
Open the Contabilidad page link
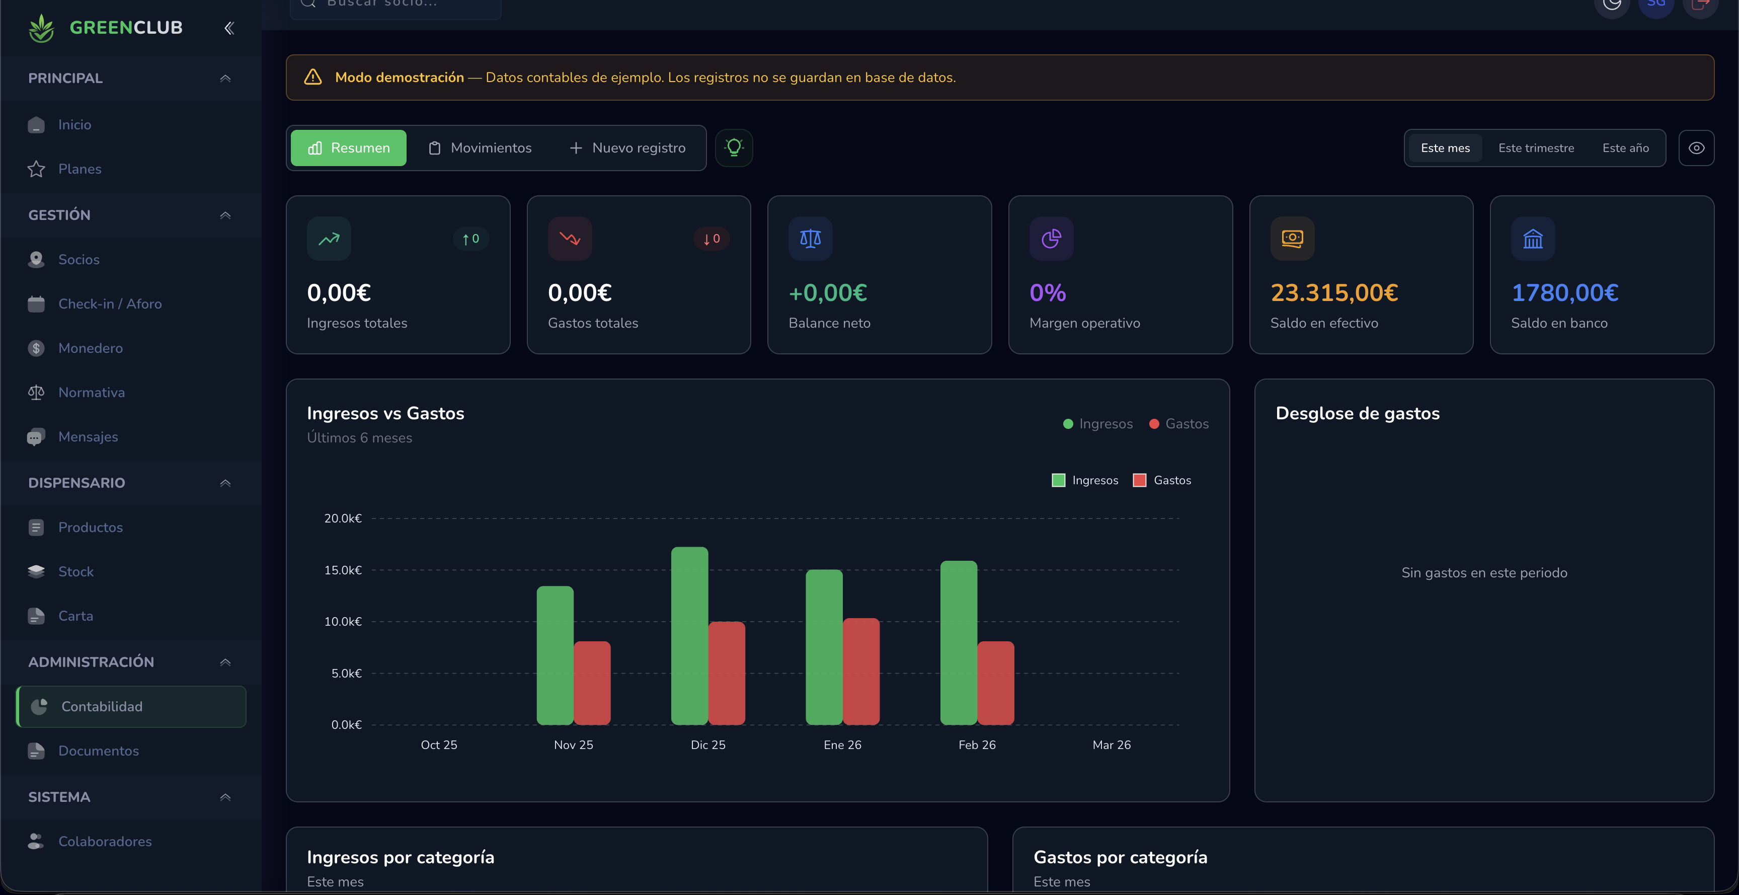point(102,707)
